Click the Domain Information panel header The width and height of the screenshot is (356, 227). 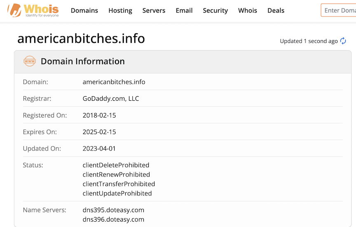pos(82,61)
